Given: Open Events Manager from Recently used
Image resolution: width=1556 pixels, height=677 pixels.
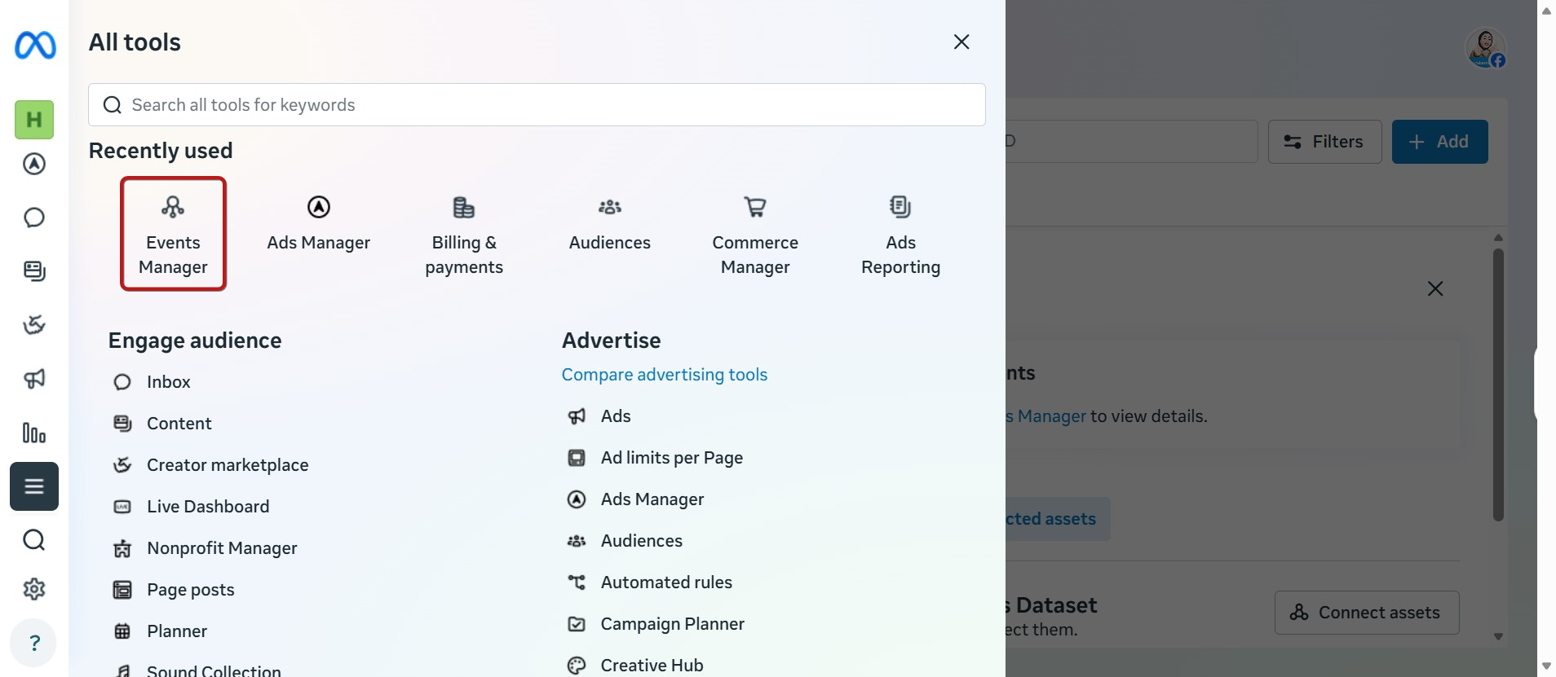Looking at the screenshot, I should [173, 234].
